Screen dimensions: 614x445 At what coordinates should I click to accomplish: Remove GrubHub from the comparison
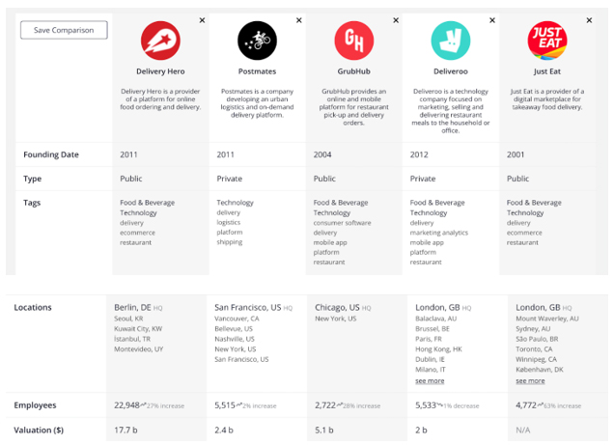click(395, 20)
